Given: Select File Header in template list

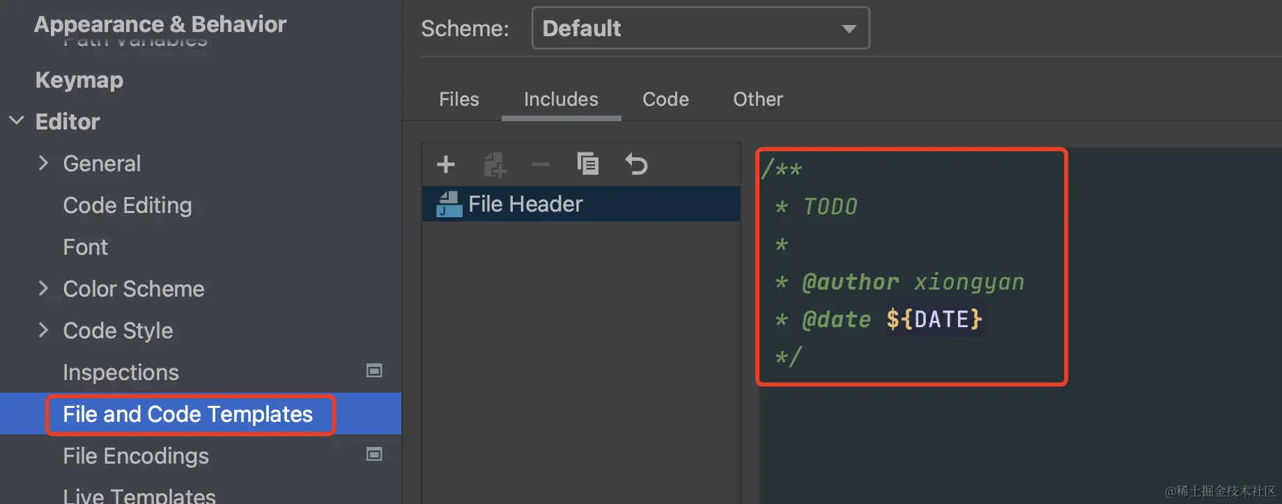Looking at the screenshot, I should click(581, 204).
